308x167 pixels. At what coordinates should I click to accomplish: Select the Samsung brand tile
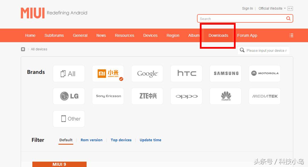(225, 74)
